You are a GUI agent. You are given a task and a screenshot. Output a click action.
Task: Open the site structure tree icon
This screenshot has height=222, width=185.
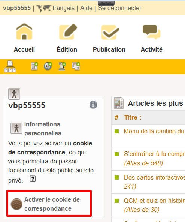click(x=10, y=66)
